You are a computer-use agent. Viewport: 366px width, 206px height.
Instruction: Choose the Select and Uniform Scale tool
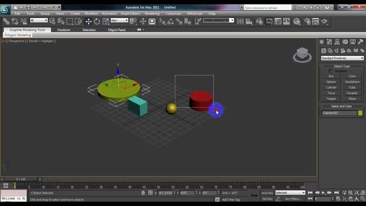point(106,22)
